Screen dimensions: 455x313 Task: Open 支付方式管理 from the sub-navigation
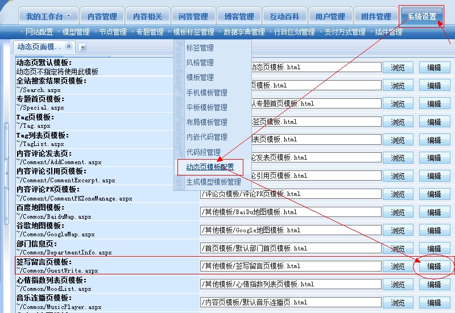(x=345, y=32)
